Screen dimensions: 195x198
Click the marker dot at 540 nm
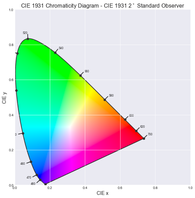(55, 53)
